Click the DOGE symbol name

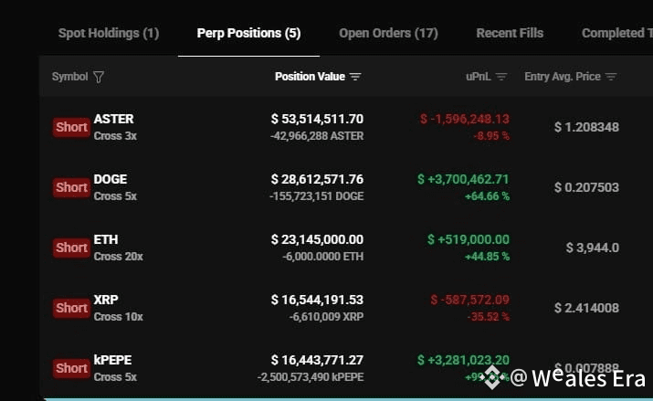(111, 179)
